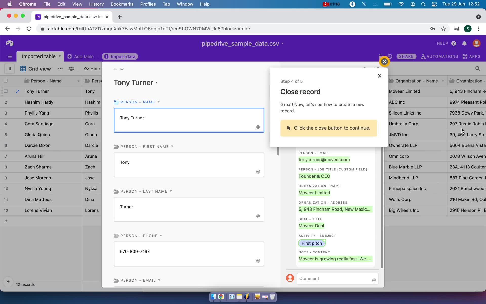Open the History menu
Screen dimensions: 486x304
tap(96, 4)
